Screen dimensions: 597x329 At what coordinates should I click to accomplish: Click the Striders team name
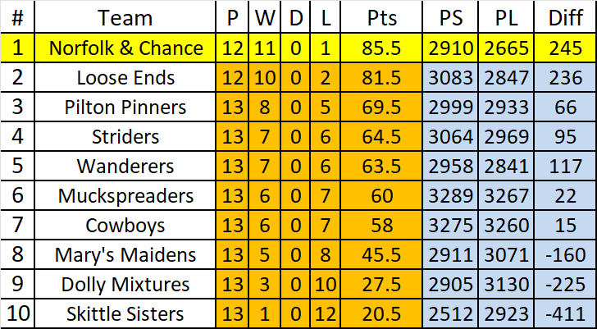click(x=125, y=137)
